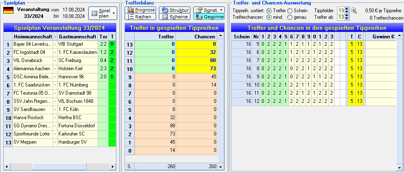Image resolution: width=404 pixels, height=173 pixels.
Task: Show the Reihen list
Action: (141, 17)
